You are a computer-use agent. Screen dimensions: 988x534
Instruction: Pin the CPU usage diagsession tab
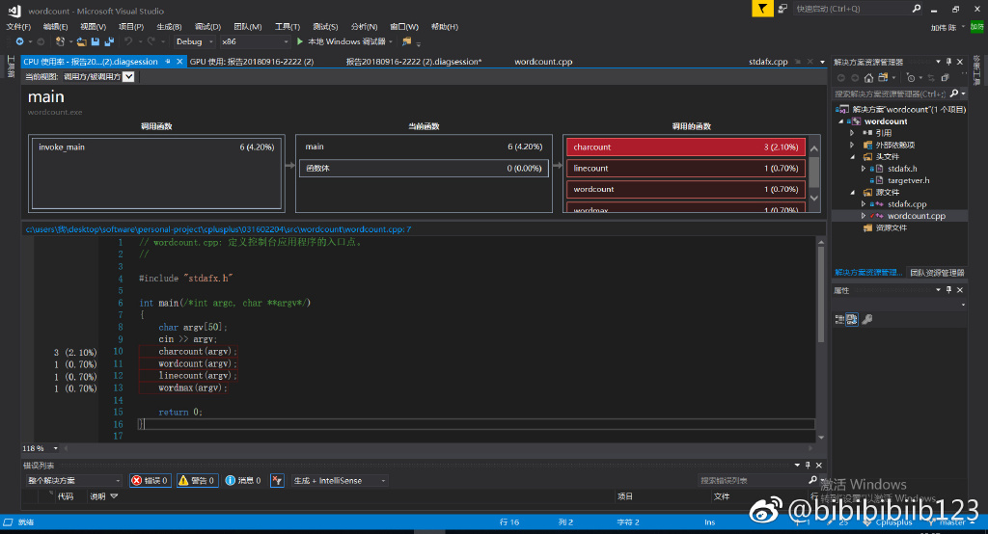[168, 62]
